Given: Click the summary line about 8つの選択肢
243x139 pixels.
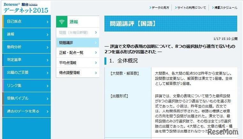Looking at the screenshot, I should click(x=170, y=49).
